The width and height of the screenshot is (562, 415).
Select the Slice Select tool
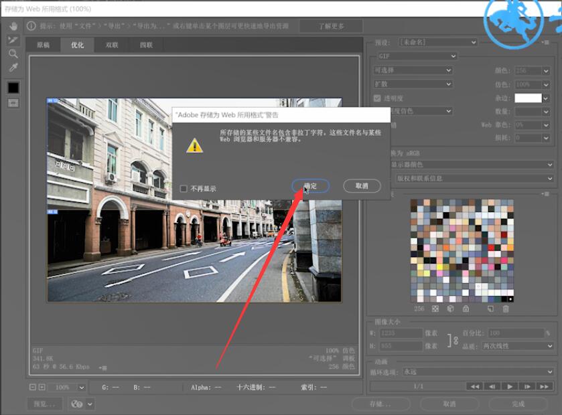coord(13,39)
